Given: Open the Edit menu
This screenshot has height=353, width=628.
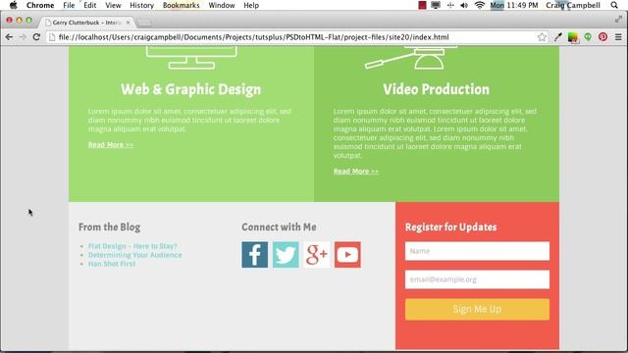Looking at the screenshot, I should click(x=89, y=5).
